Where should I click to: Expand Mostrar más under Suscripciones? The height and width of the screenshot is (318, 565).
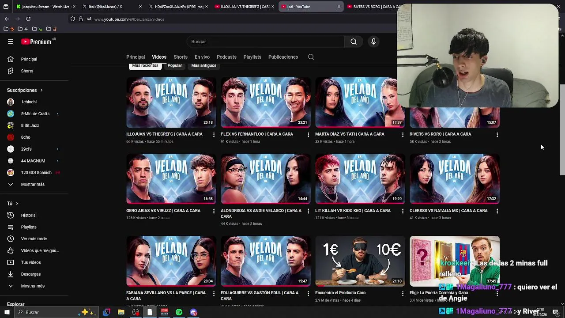[x=33, y=184]
